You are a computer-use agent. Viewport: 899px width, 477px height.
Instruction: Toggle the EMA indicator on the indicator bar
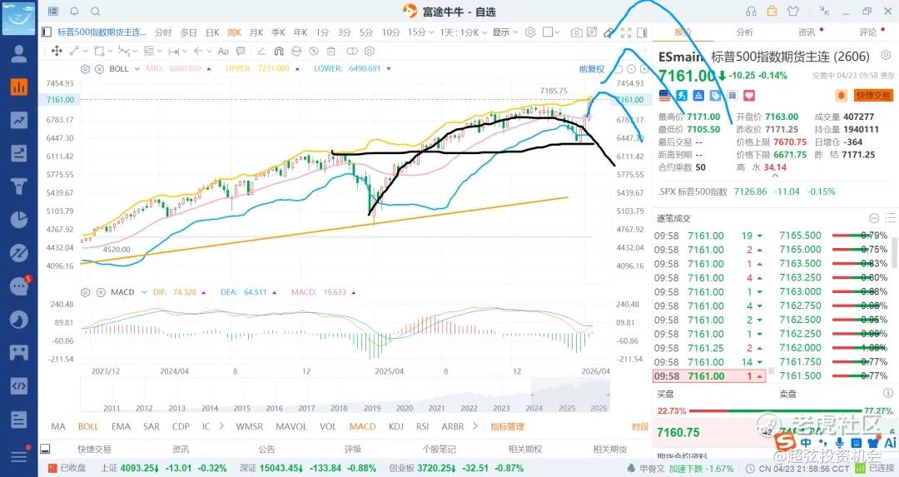click(x=121, y=426)
